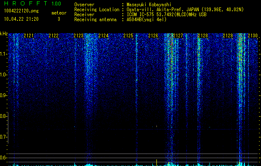Click the 2121 time marker
Screen dimensions: 261x166
point(29,36)
